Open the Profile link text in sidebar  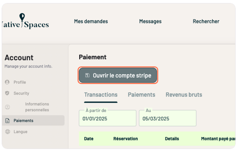tap(20, 82)
